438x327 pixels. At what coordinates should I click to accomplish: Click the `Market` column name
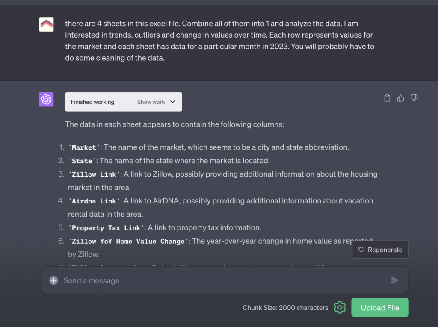84,147
